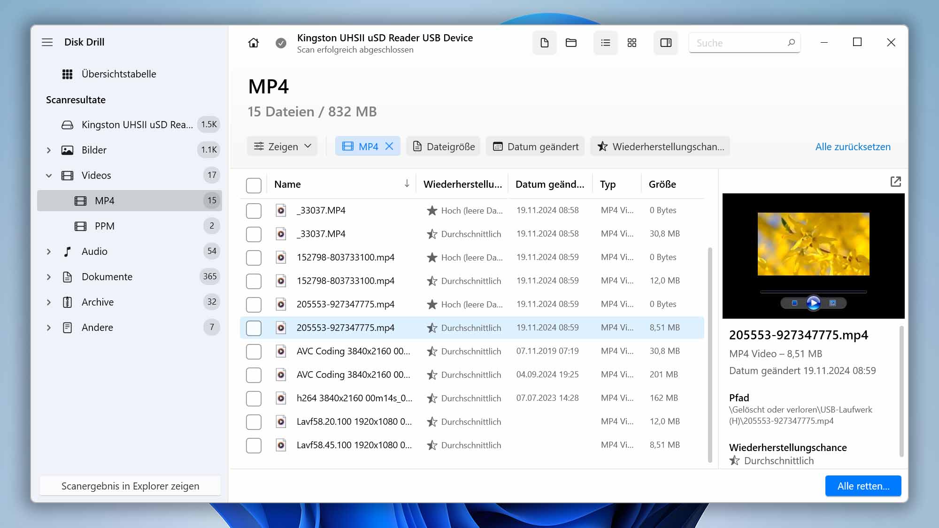Expand the Bilder tree node
Viewport: 939px width, 528px height.
[x=49, y=150]
